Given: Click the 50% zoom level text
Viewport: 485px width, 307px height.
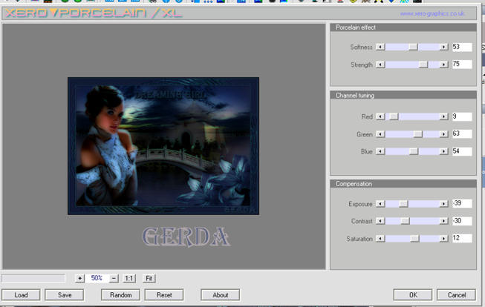Looking at the screenshot, I should [97, 278].
